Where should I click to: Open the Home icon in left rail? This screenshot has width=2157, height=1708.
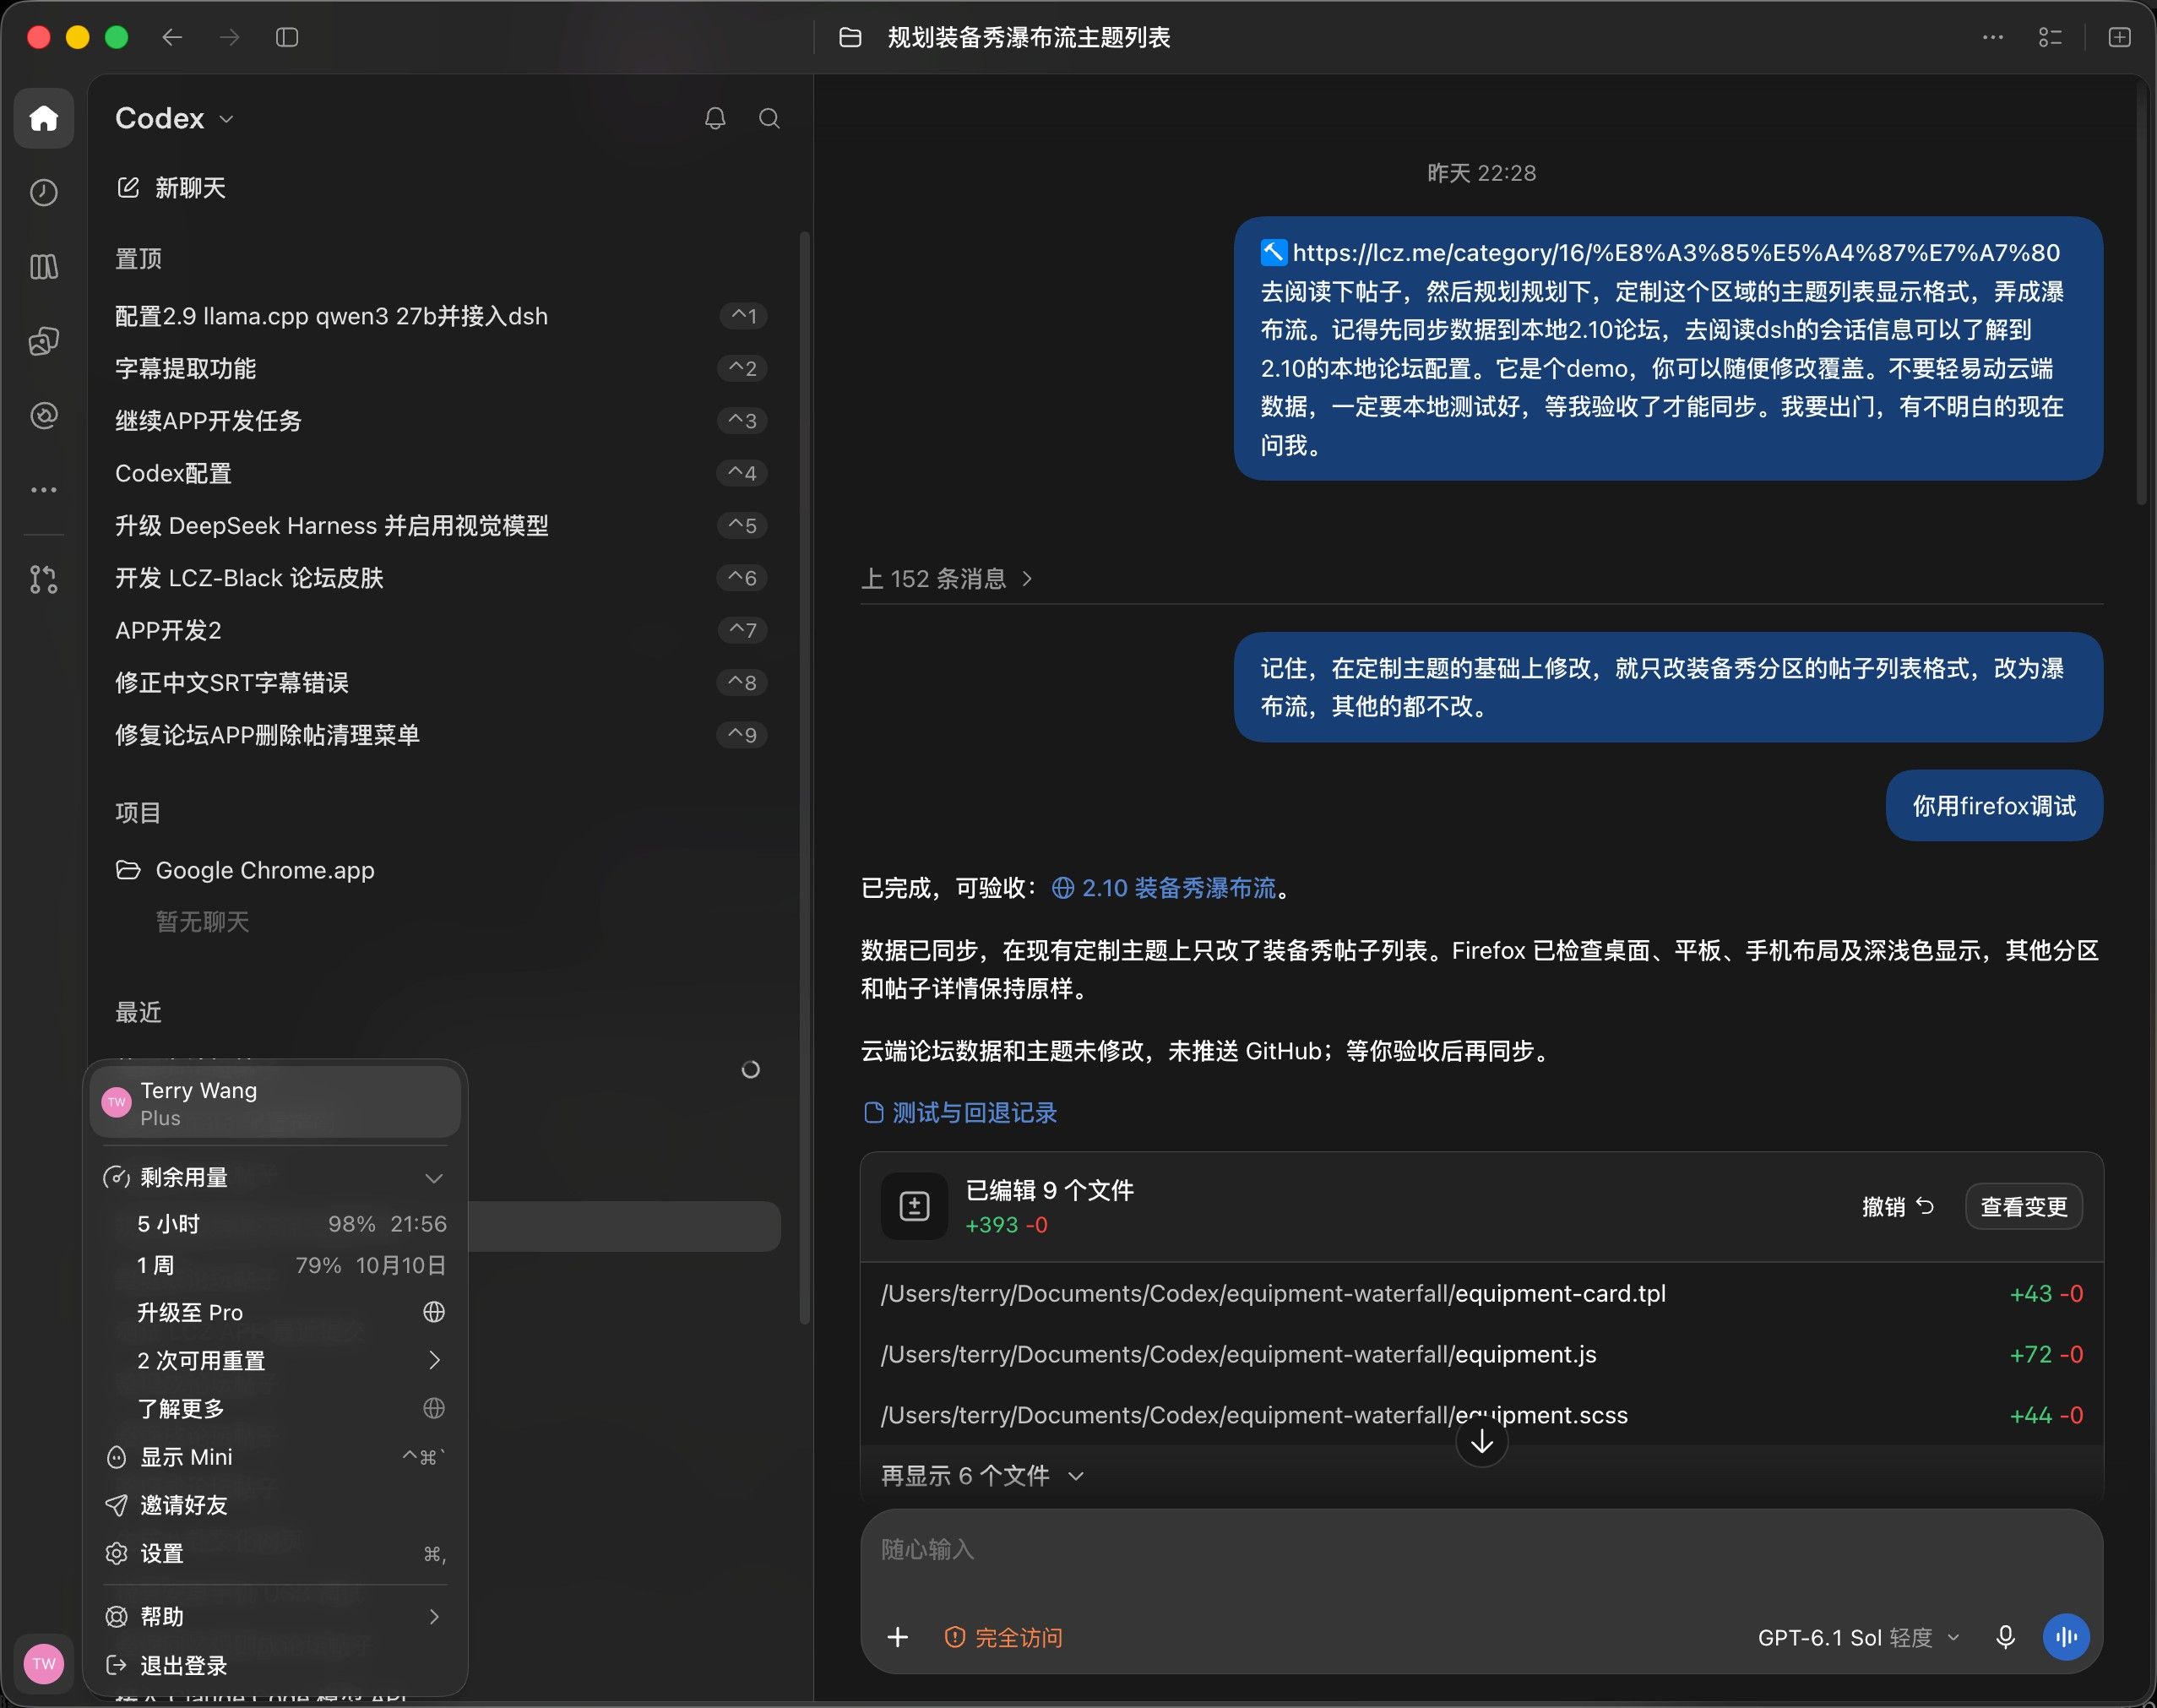pyautogui.click(x=43, y=118)
